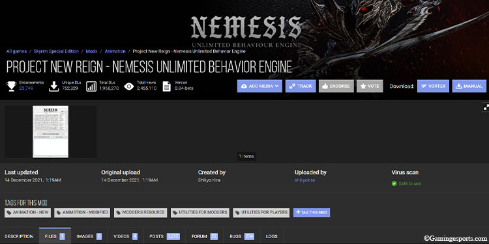Click the 25,749 endorsements count
The width and height of the screenshot is (489, 244).
pyautogui.click(x=26, y=88)
